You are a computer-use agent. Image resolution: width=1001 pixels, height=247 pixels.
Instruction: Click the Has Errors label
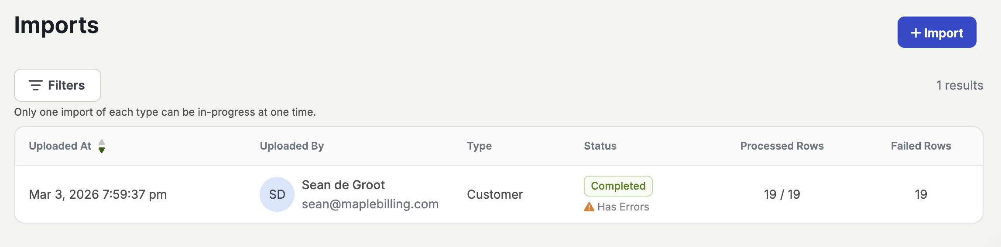pos(623,207)
